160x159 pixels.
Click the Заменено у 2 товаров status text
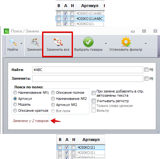[x=31, y=121]
